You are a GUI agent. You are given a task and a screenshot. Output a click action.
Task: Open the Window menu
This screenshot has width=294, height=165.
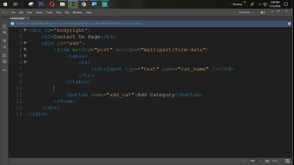tap(78, 12)
